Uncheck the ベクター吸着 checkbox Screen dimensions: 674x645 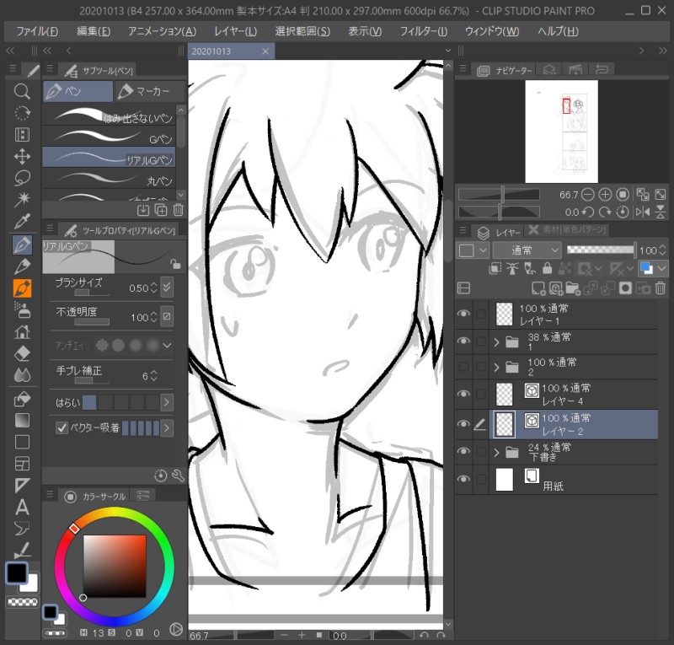coord(62,427)
